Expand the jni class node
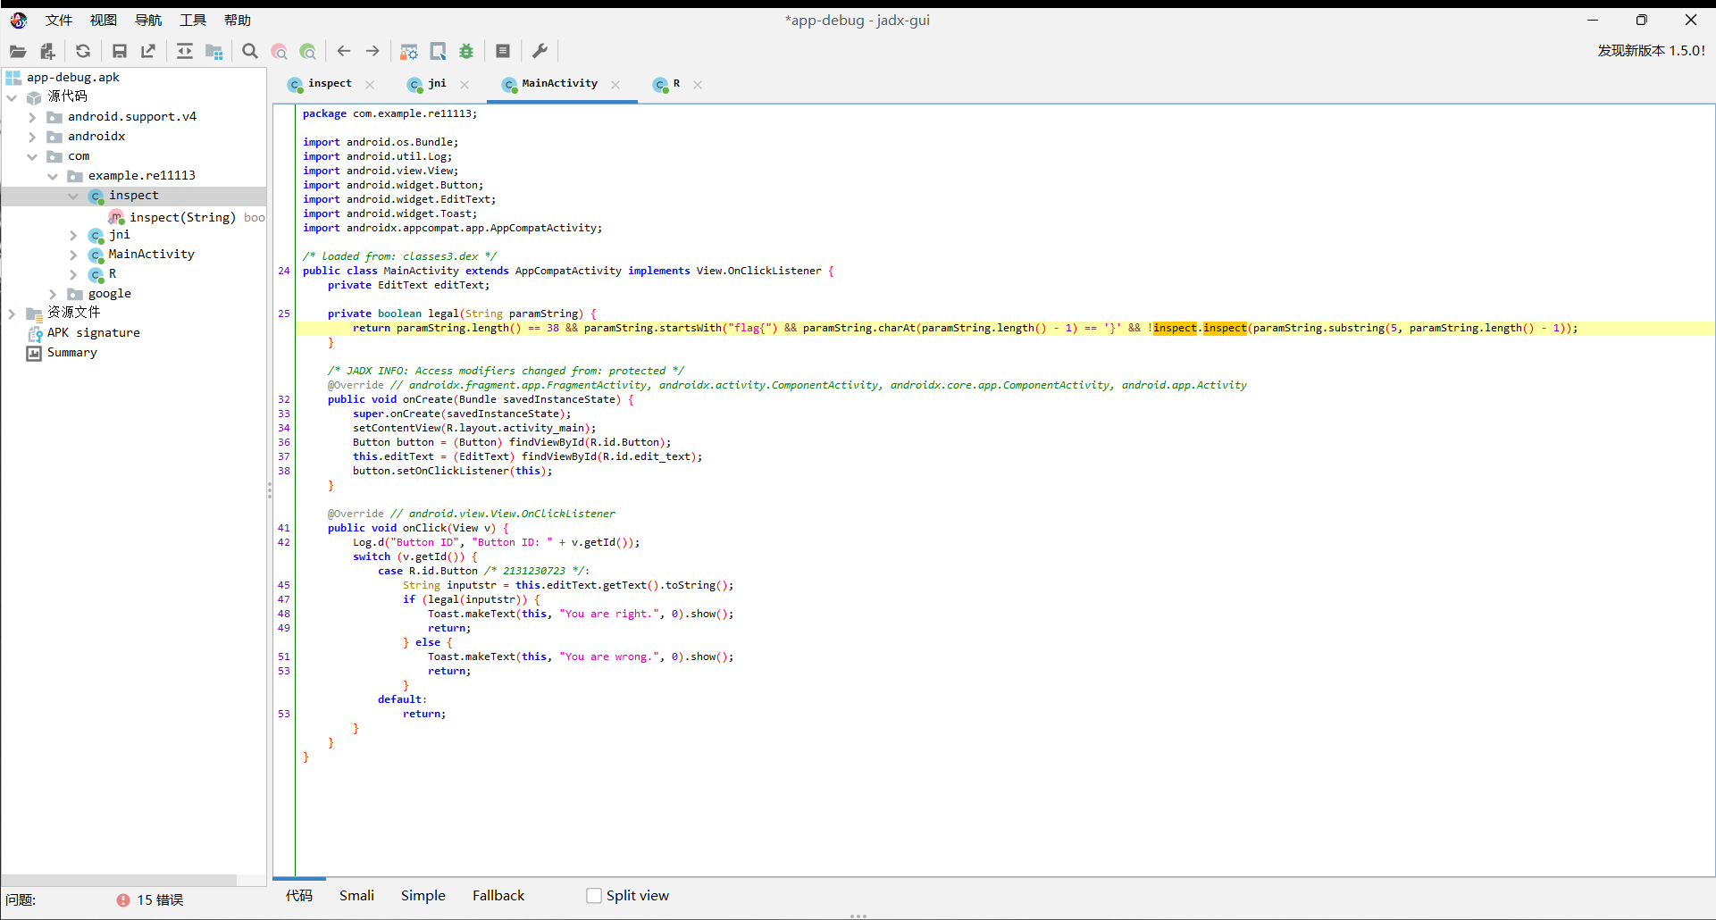This screenshot has width=1716, height=920. click(73, 235)
